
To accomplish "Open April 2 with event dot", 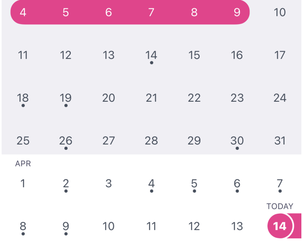I will [x=66, y=184].
